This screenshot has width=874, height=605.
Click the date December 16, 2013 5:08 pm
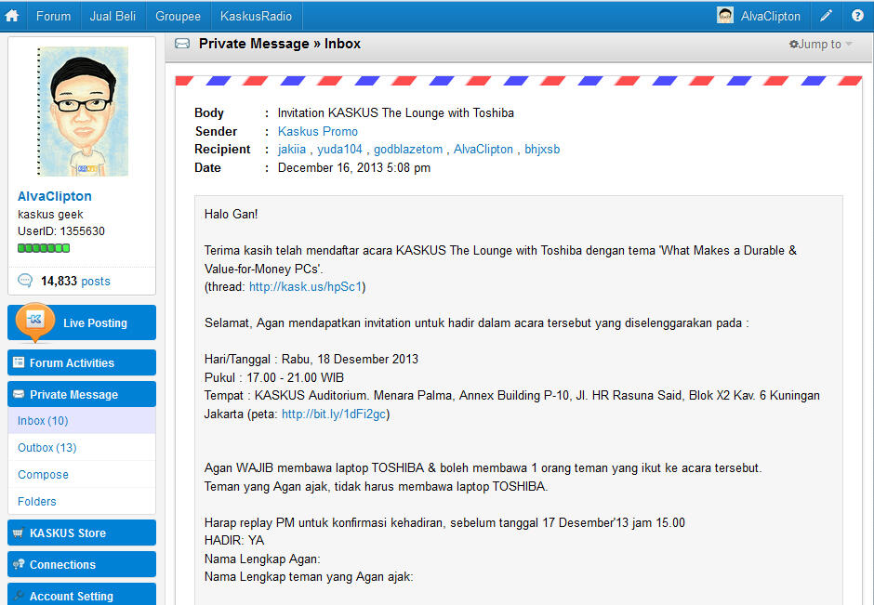tap(354, 167)
